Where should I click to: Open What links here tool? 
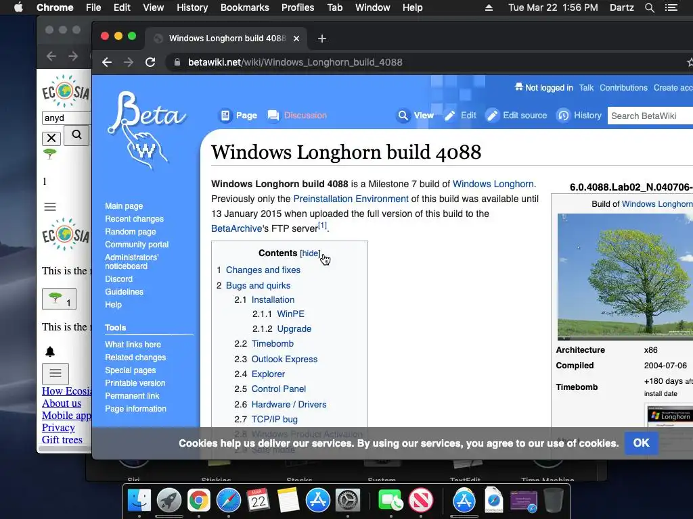coord(133,345)
